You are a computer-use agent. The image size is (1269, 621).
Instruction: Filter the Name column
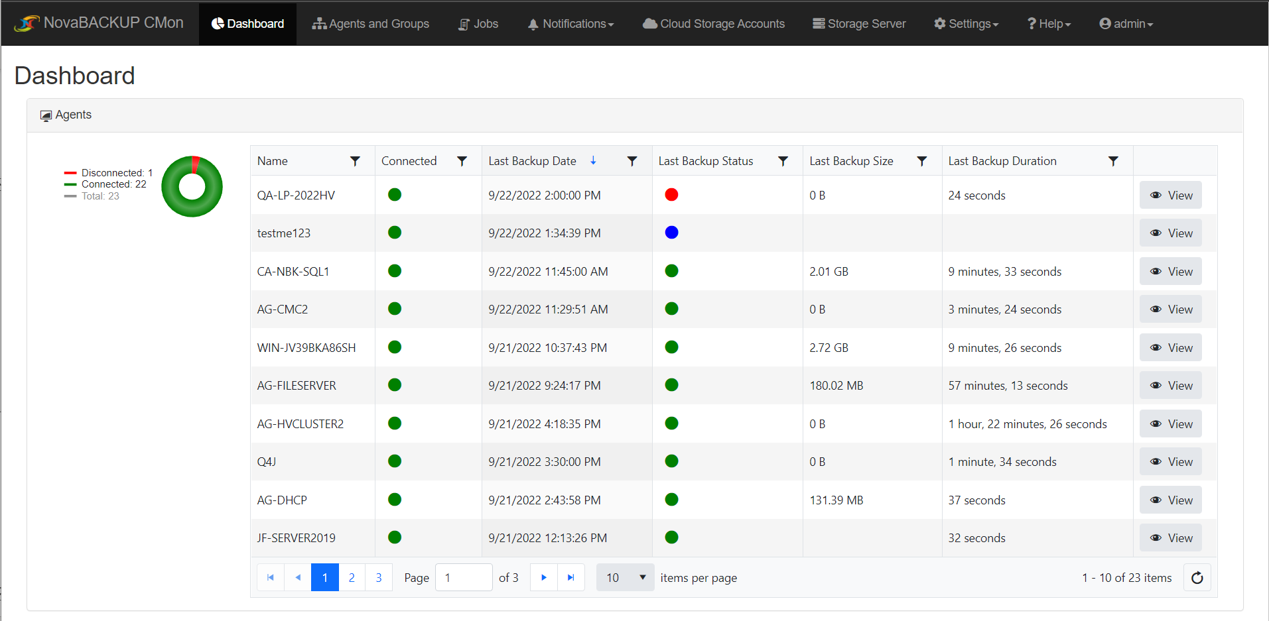[x=355, y=161]
